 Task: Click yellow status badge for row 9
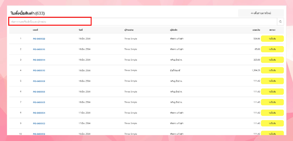pos(272,123)
